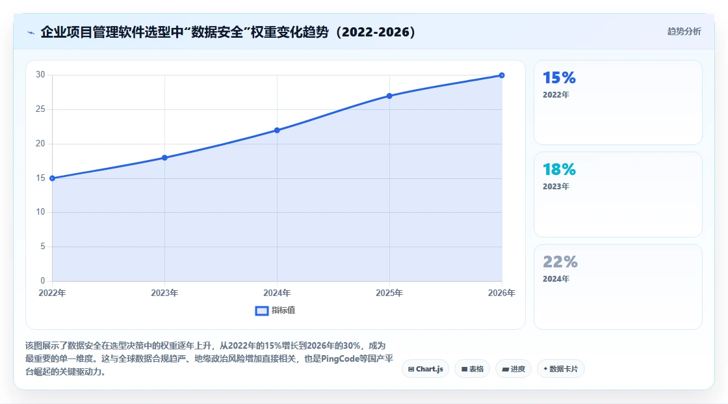728x404 pixels.
Task: Click the y-axis value 25
Action: pyautogui.click(x=40, y=109)
